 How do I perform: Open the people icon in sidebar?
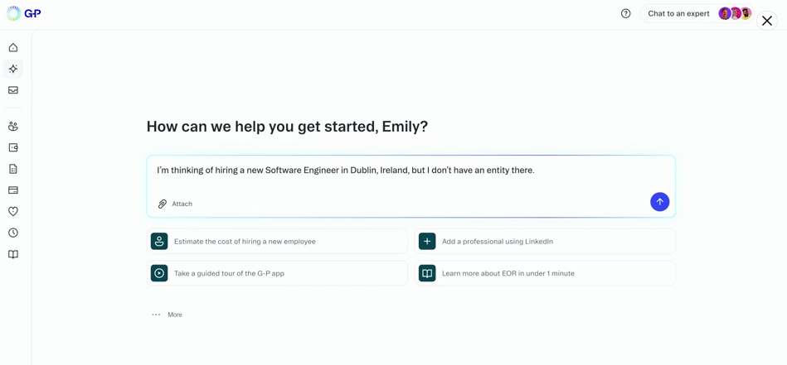(13, 127)
